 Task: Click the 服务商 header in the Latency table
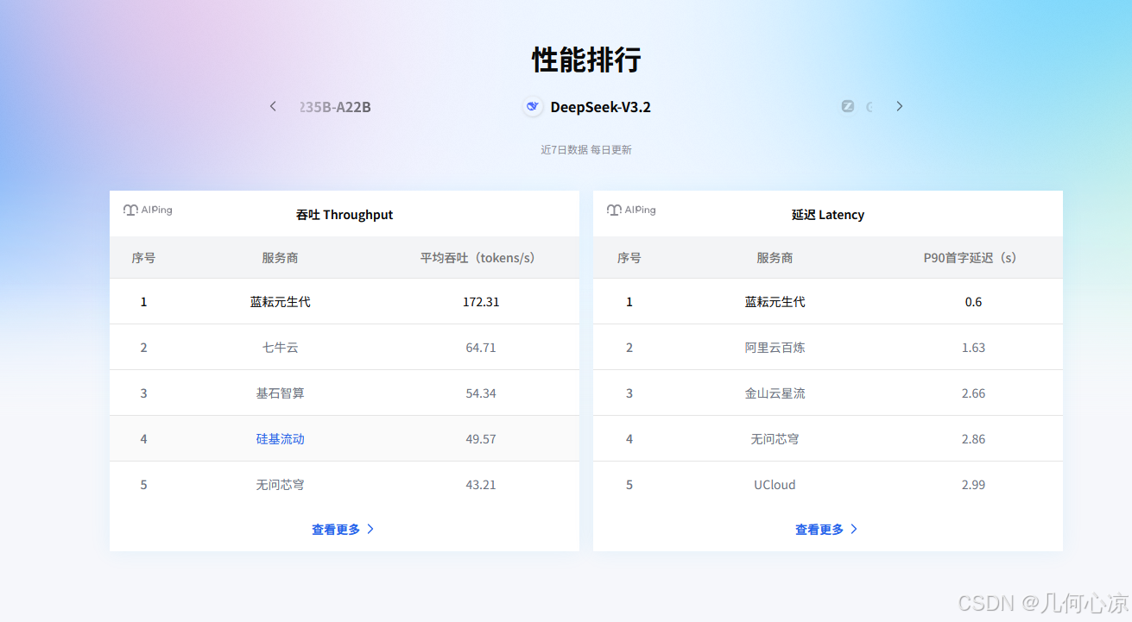point(775,258)
